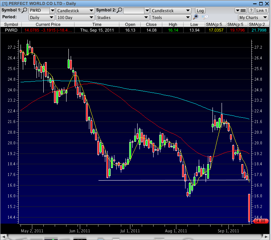
Task: Open the chart options menu icon
Action: coord(241,11)
